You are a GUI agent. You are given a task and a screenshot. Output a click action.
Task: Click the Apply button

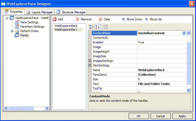182,116
